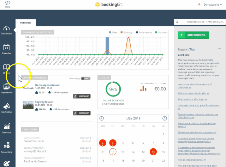Viewport: 226px width, 167px height.
Task: Select the Overview tab
Action: [26, 23]
